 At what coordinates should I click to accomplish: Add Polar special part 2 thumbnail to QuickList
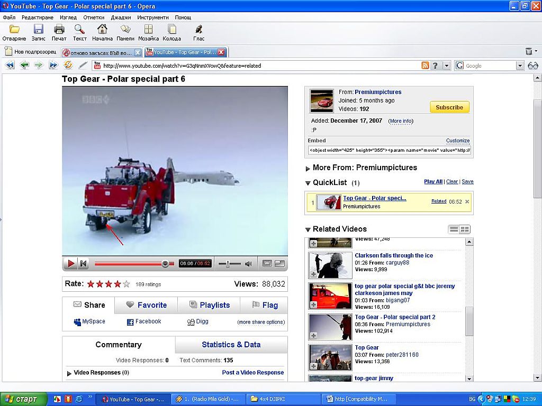point(313,335)
